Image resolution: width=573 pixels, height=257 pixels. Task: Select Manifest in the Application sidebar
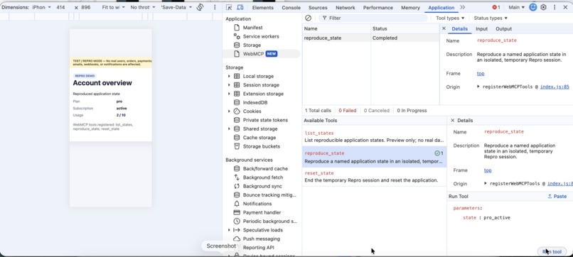pos(252,28)
